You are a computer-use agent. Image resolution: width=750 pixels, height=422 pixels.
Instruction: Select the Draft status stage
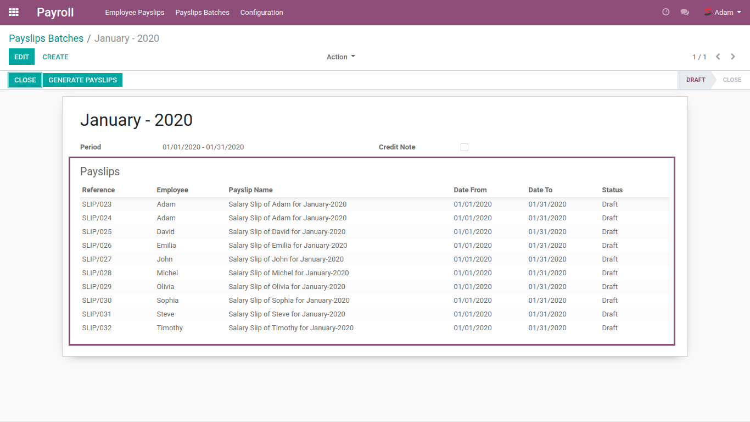[695, 80]
